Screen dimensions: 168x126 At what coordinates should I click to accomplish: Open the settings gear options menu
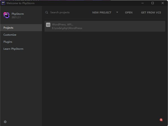[5, 122]
